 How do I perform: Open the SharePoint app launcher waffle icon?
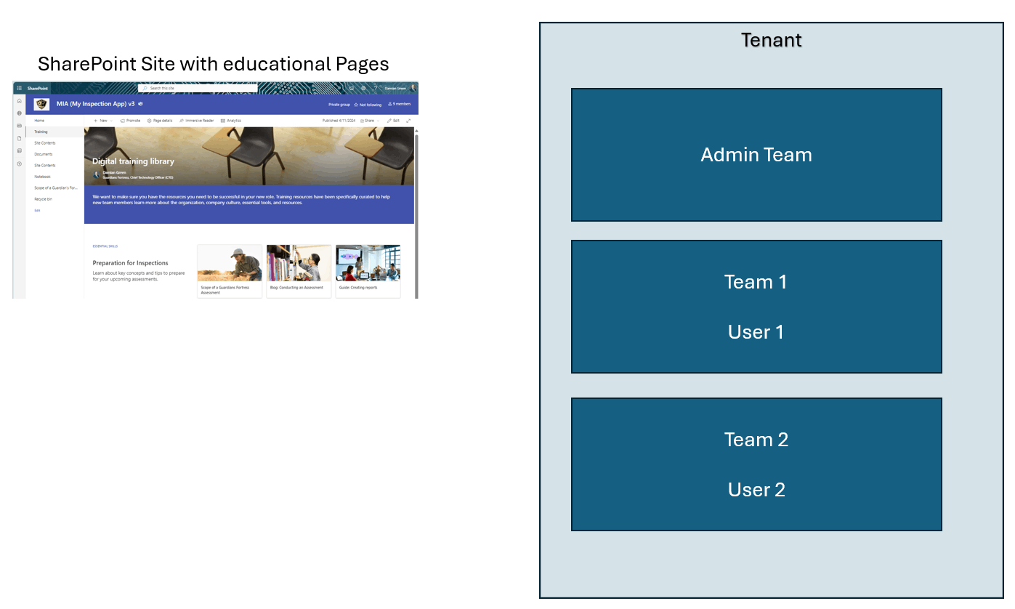(19, 88)
